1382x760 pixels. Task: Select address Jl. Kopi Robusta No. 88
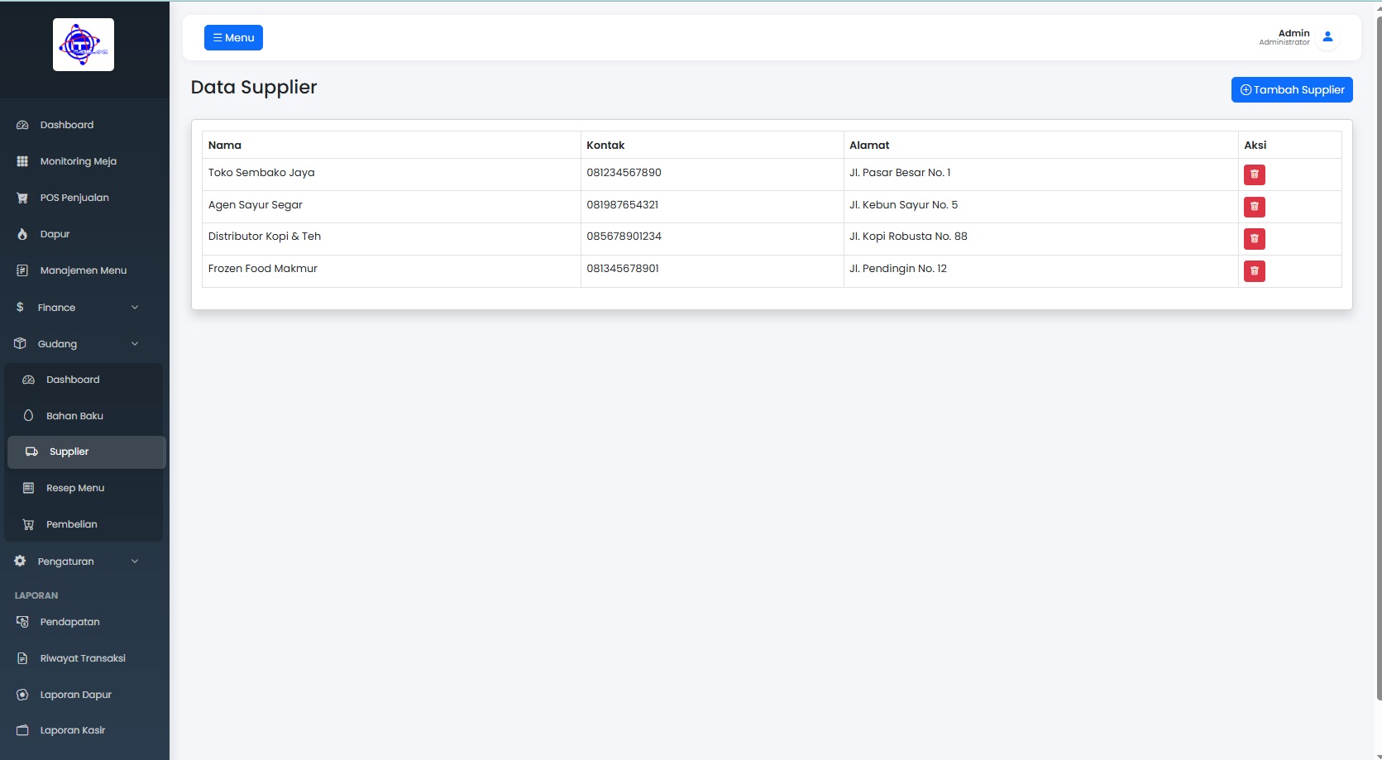tap(908, 236)
